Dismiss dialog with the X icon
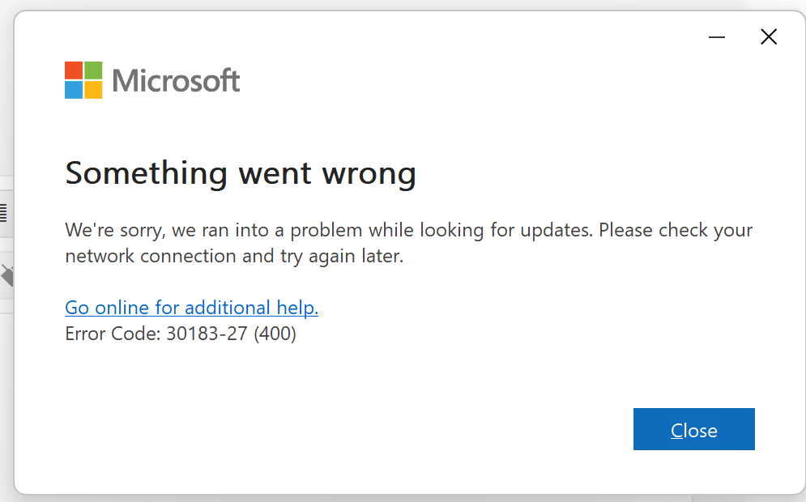This screenshot has height=502, width=806. [769, 36]
